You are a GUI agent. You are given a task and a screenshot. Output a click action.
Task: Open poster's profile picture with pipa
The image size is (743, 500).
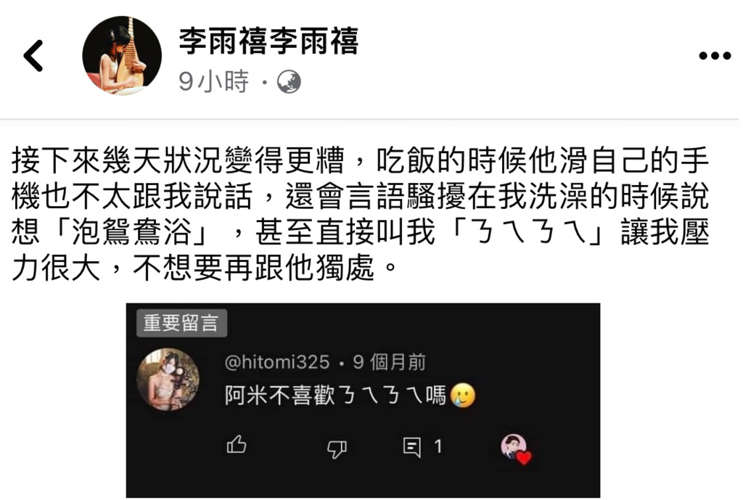(122, 55)
